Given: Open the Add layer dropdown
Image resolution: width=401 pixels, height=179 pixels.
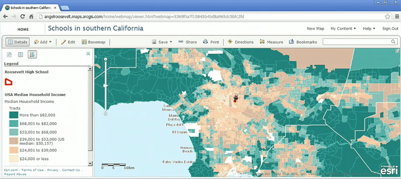Looking at the screenshot, I should 43,42.
